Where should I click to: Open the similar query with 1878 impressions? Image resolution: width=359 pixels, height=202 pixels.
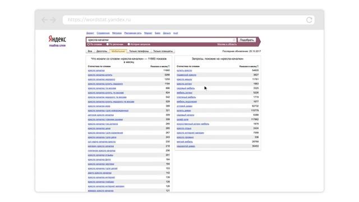(193, 124)
